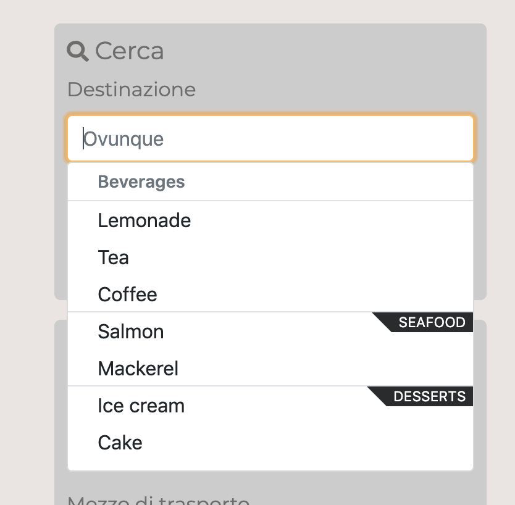Choose Mackerel from the list
Viewport: 515px width, 505px height.
pos(138,369)
